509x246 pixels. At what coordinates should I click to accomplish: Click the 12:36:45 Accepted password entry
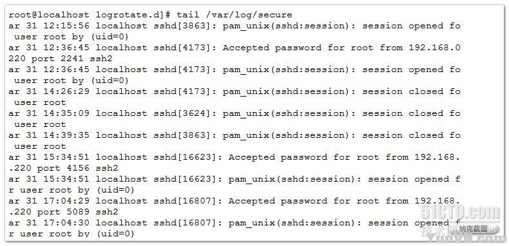tap(235, 48)
